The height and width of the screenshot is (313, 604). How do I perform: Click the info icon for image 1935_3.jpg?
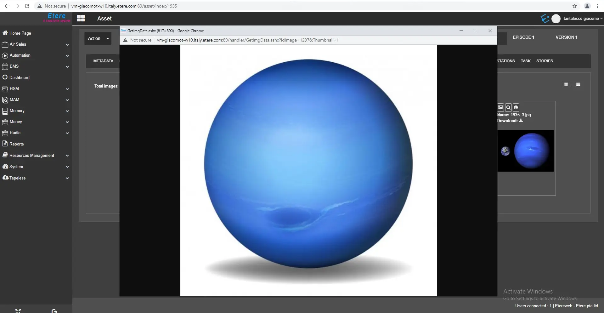pyautogui.click(x=516, y=108)
